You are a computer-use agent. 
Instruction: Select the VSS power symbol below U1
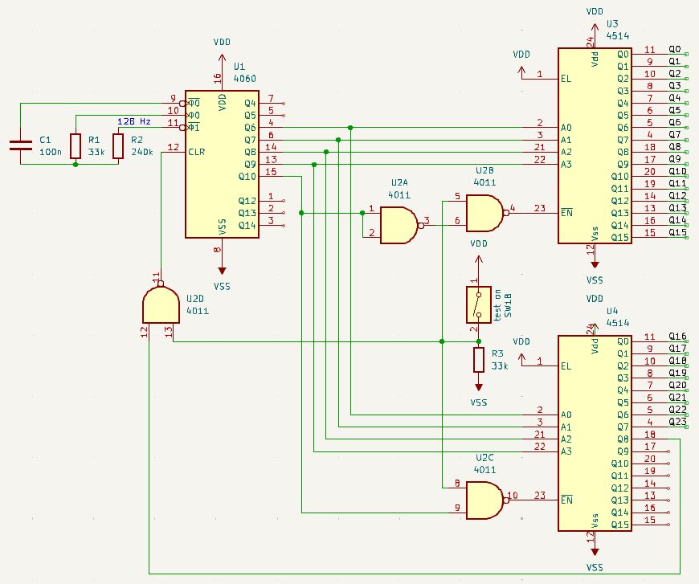[x=223, y=273]
